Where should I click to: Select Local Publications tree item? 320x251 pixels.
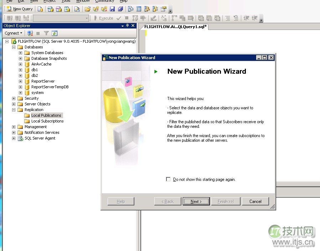coord(46,115)
